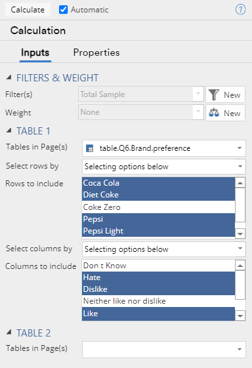Open the help question mark icon
The width and height of the screenshot is (252, 368).
coord(240,10)
